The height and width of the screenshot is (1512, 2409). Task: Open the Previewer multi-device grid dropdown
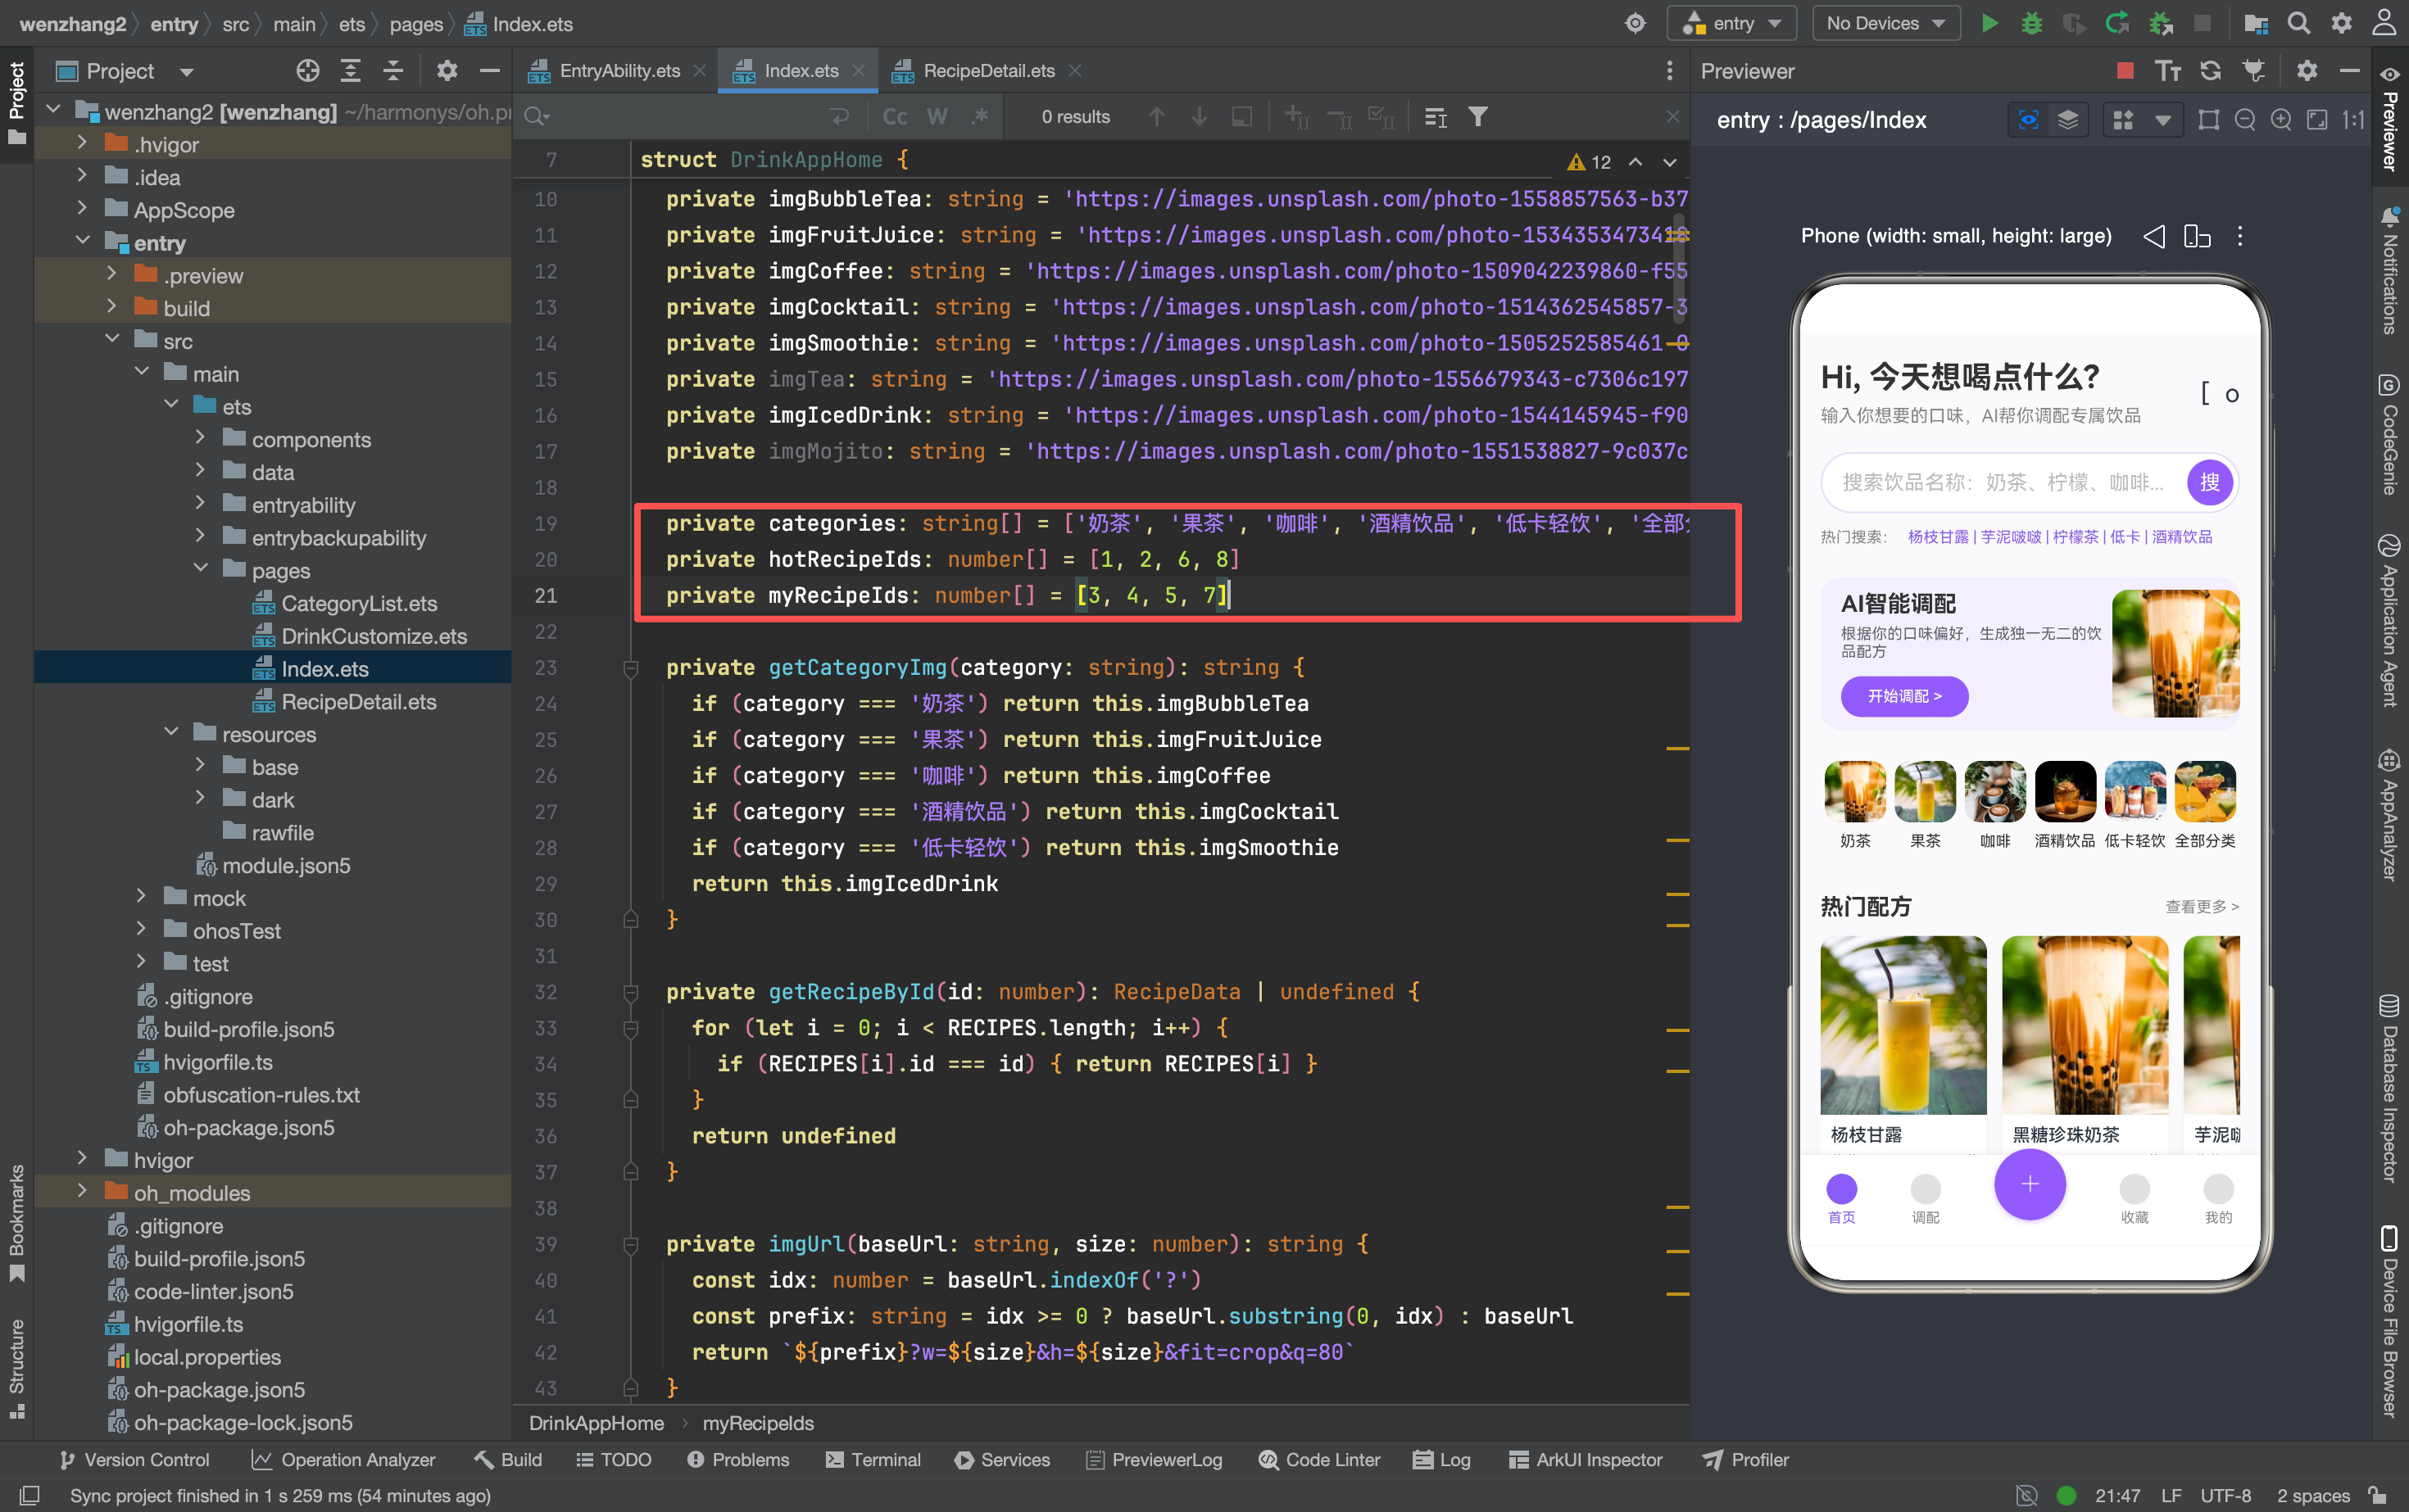tap(2162, 120)
